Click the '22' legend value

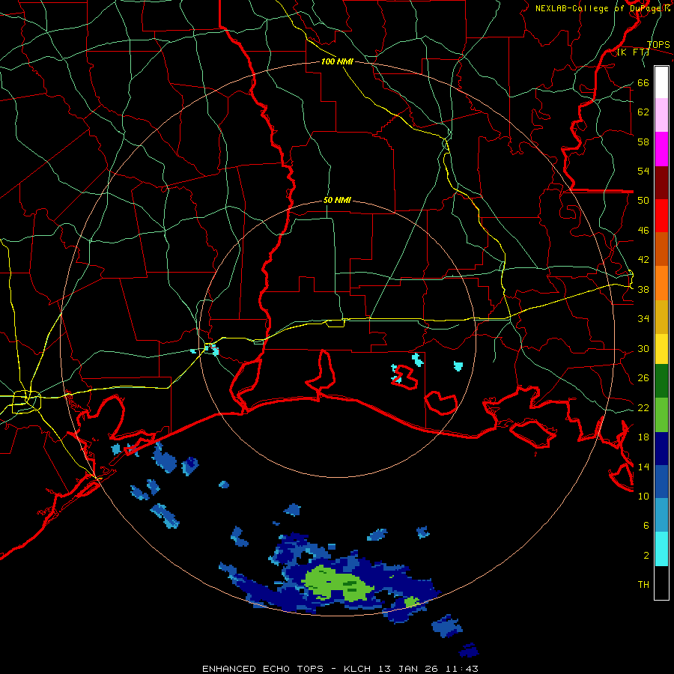pos(643,408)
